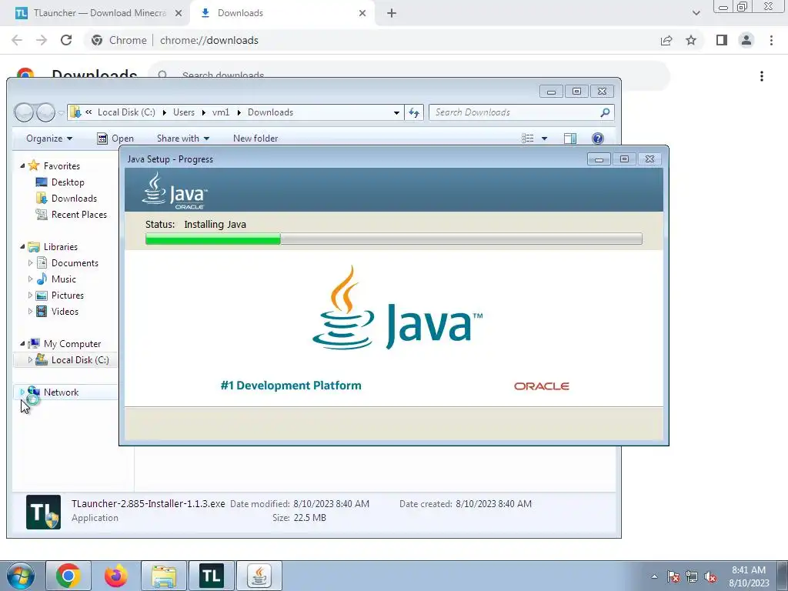Share this page from Chrome address bar
This screenshot has height=591, width=788.
click(666, 40)
